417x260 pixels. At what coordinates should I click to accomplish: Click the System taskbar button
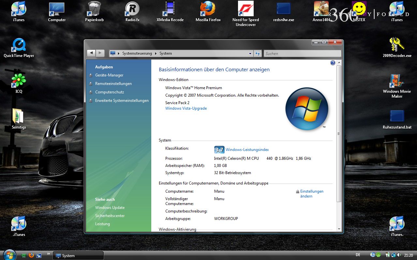coord(78,255)
